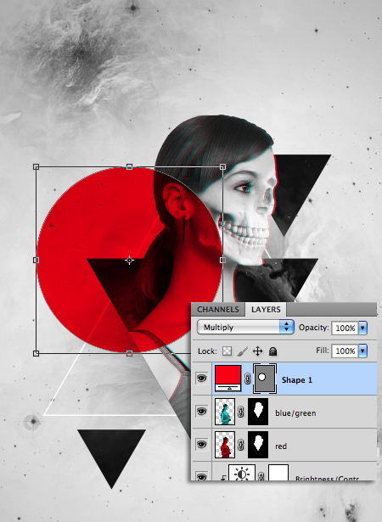Hide the Shape 1 layer

tap(201, 379)
